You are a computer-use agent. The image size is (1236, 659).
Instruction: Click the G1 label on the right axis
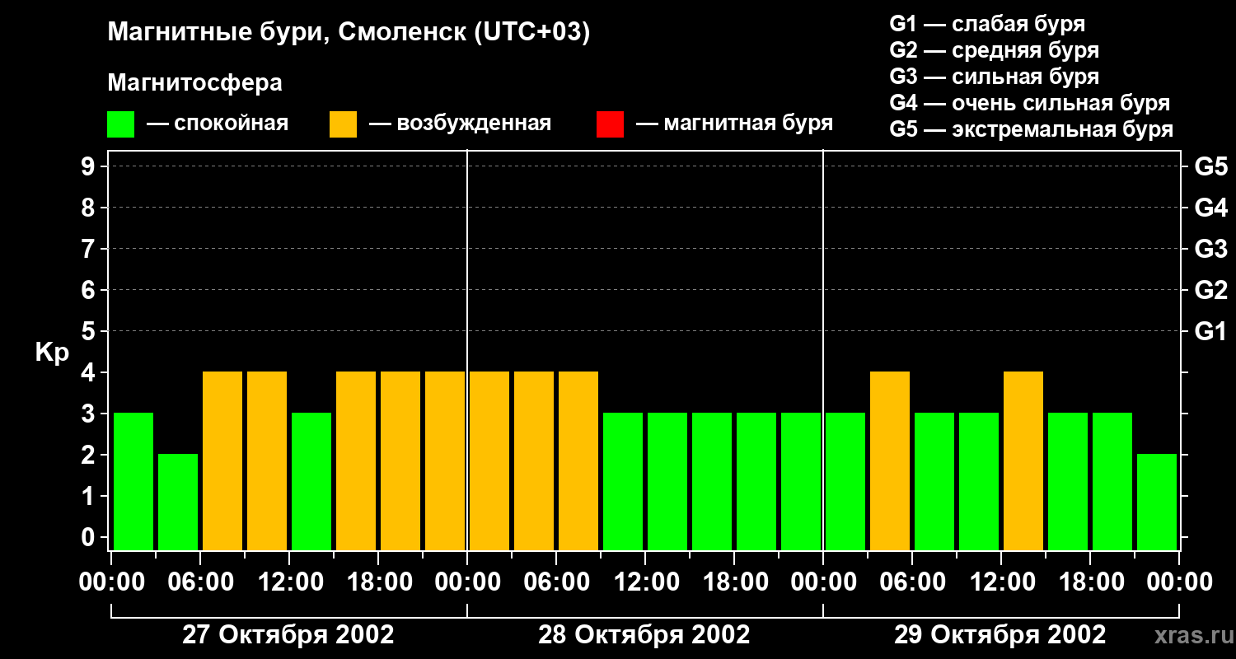point(1211,331)
